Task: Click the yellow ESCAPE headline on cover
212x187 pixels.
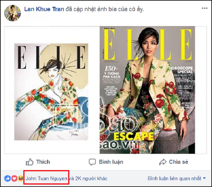Action: pyautogui.click(x=134, y=136)
